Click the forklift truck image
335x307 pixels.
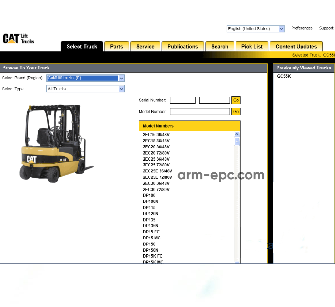pyautogui.click(x=57, y=143)
